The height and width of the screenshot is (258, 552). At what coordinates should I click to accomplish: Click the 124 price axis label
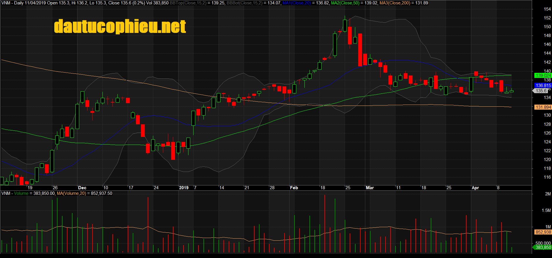(547, 142)
